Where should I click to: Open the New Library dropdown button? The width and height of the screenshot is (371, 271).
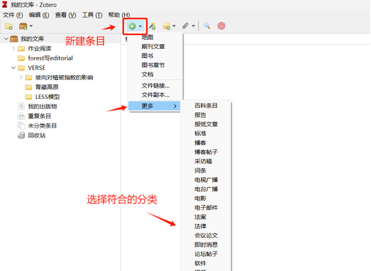(x=26, y=26)
